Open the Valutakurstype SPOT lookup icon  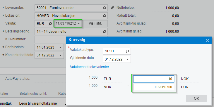coord(127,51)
